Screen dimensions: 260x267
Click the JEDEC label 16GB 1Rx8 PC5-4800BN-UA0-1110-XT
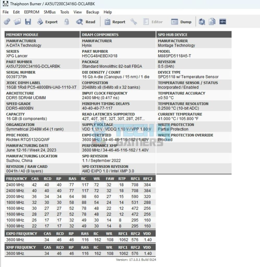click(x=41, y=87)
